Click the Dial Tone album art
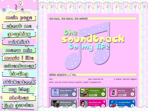Screen dimensions: 148x111 [113, 93]
